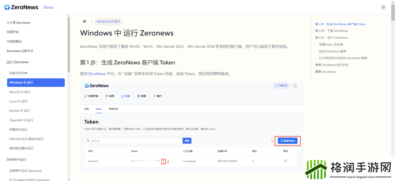Click the ZeroNews hyperlink in step 1 text

pos(97,74)
